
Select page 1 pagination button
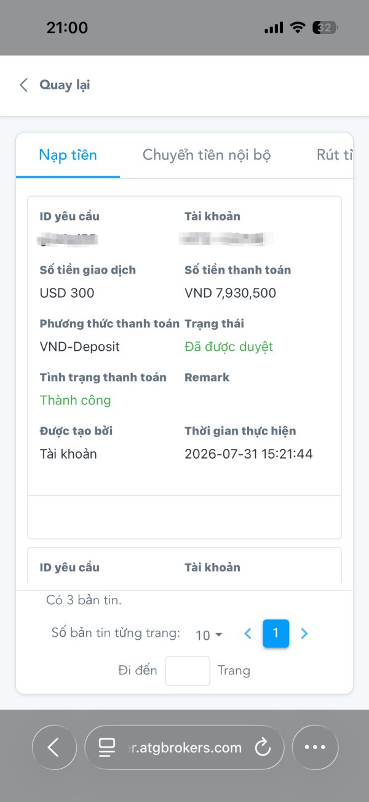(276, 633)
